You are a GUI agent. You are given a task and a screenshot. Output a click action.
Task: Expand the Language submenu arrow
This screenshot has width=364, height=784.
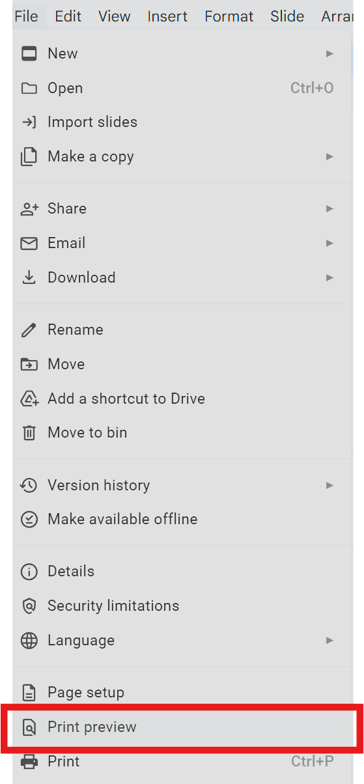click(329, 640)
